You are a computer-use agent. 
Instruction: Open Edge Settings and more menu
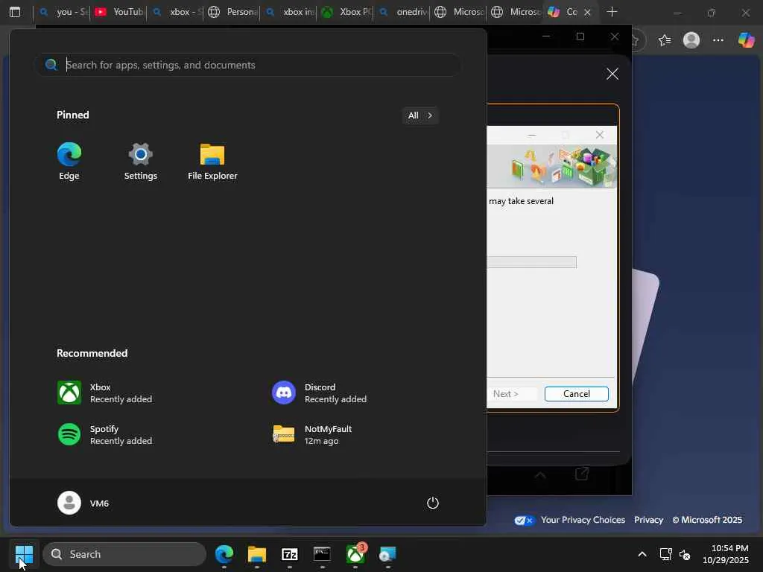(718, 40)
